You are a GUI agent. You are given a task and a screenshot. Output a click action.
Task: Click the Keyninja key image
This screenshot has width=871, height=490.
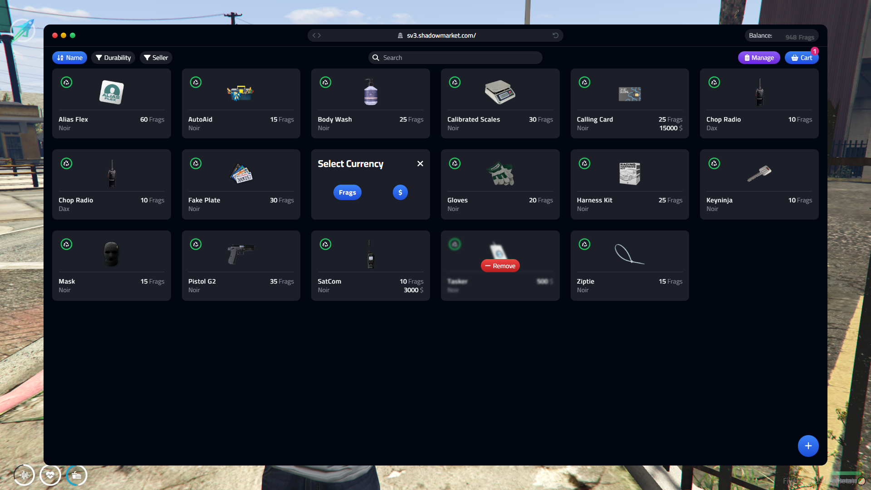point(759,173)
